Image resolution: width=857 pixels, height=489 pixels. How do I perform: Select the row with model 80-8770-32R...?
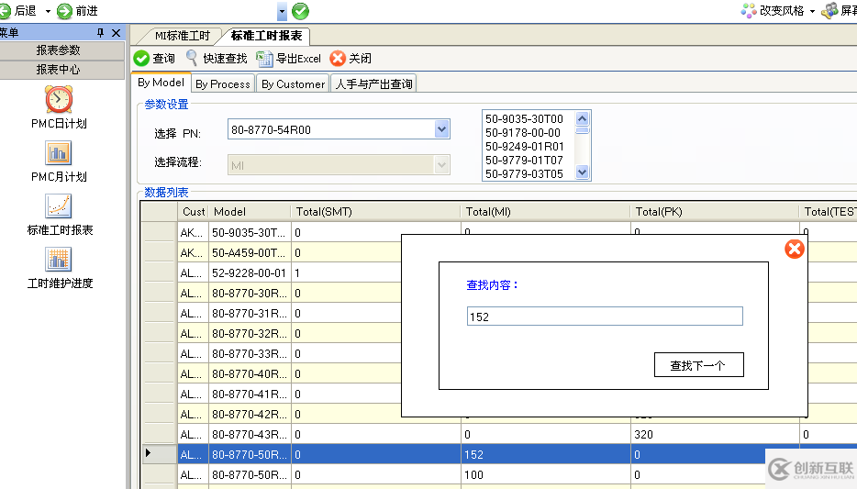pos(249,334)
